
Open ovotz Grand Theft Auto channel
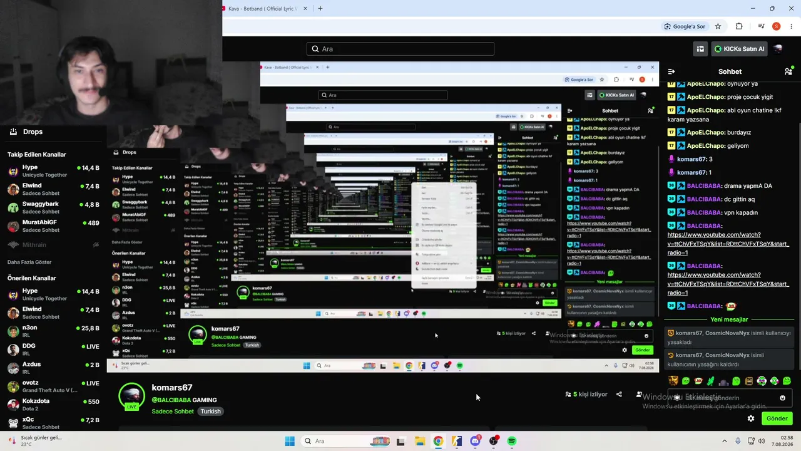click(53, 386)
